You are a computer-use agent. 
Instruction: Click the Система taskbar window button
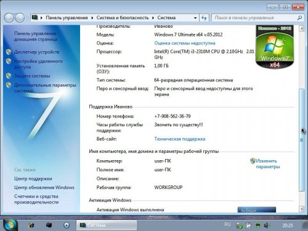107,225
